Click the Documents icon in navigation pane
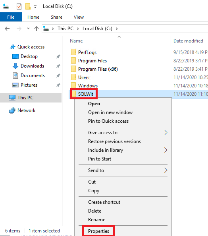This screenshot has width=208, height=236. [15, 75]
